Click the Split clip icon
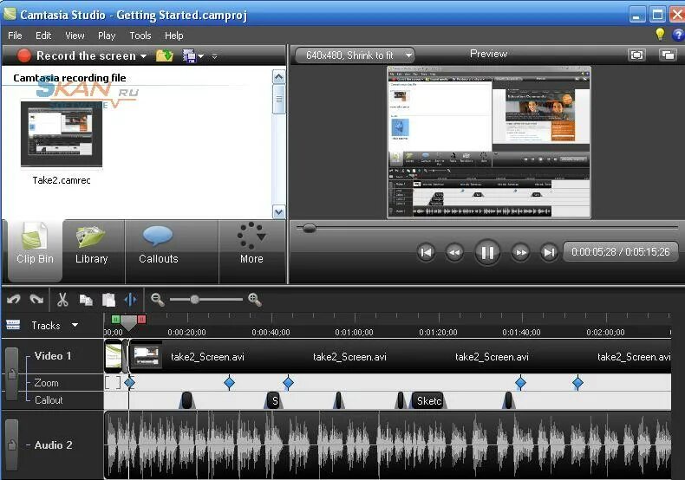Image resolution: width=685 pixels, height=480 pixels. click(x=130, y=300)
